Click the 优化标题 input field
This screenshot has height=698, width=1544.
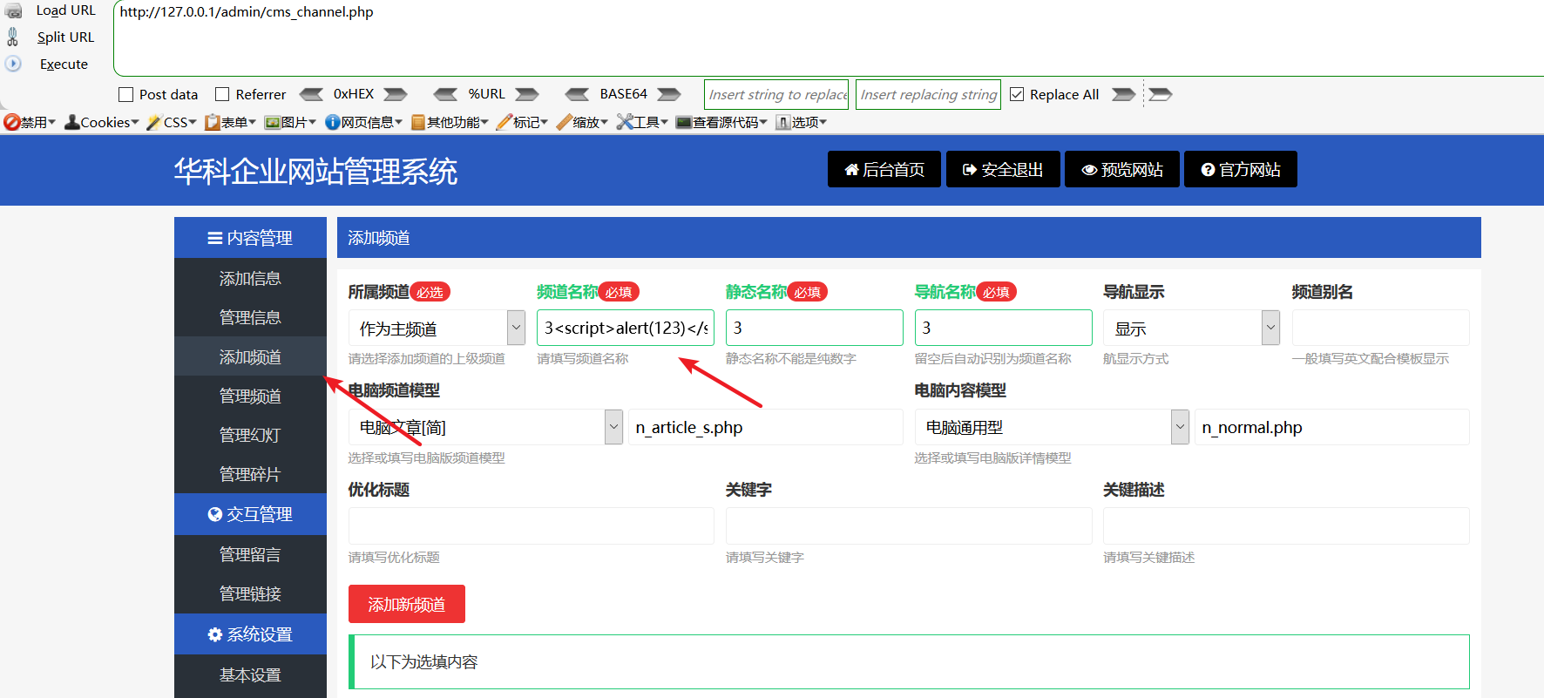532,526
